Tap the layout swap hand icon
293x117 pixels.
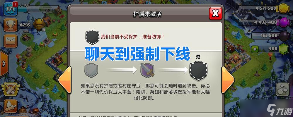(282, 90)
